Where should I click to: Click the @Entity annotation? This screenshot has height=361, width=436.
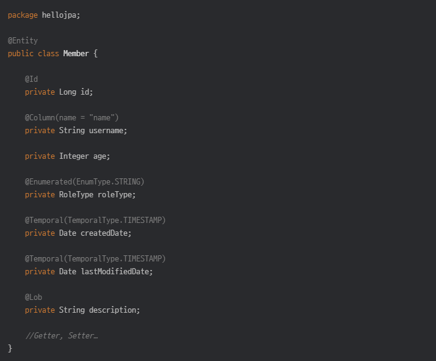point(23,40)
